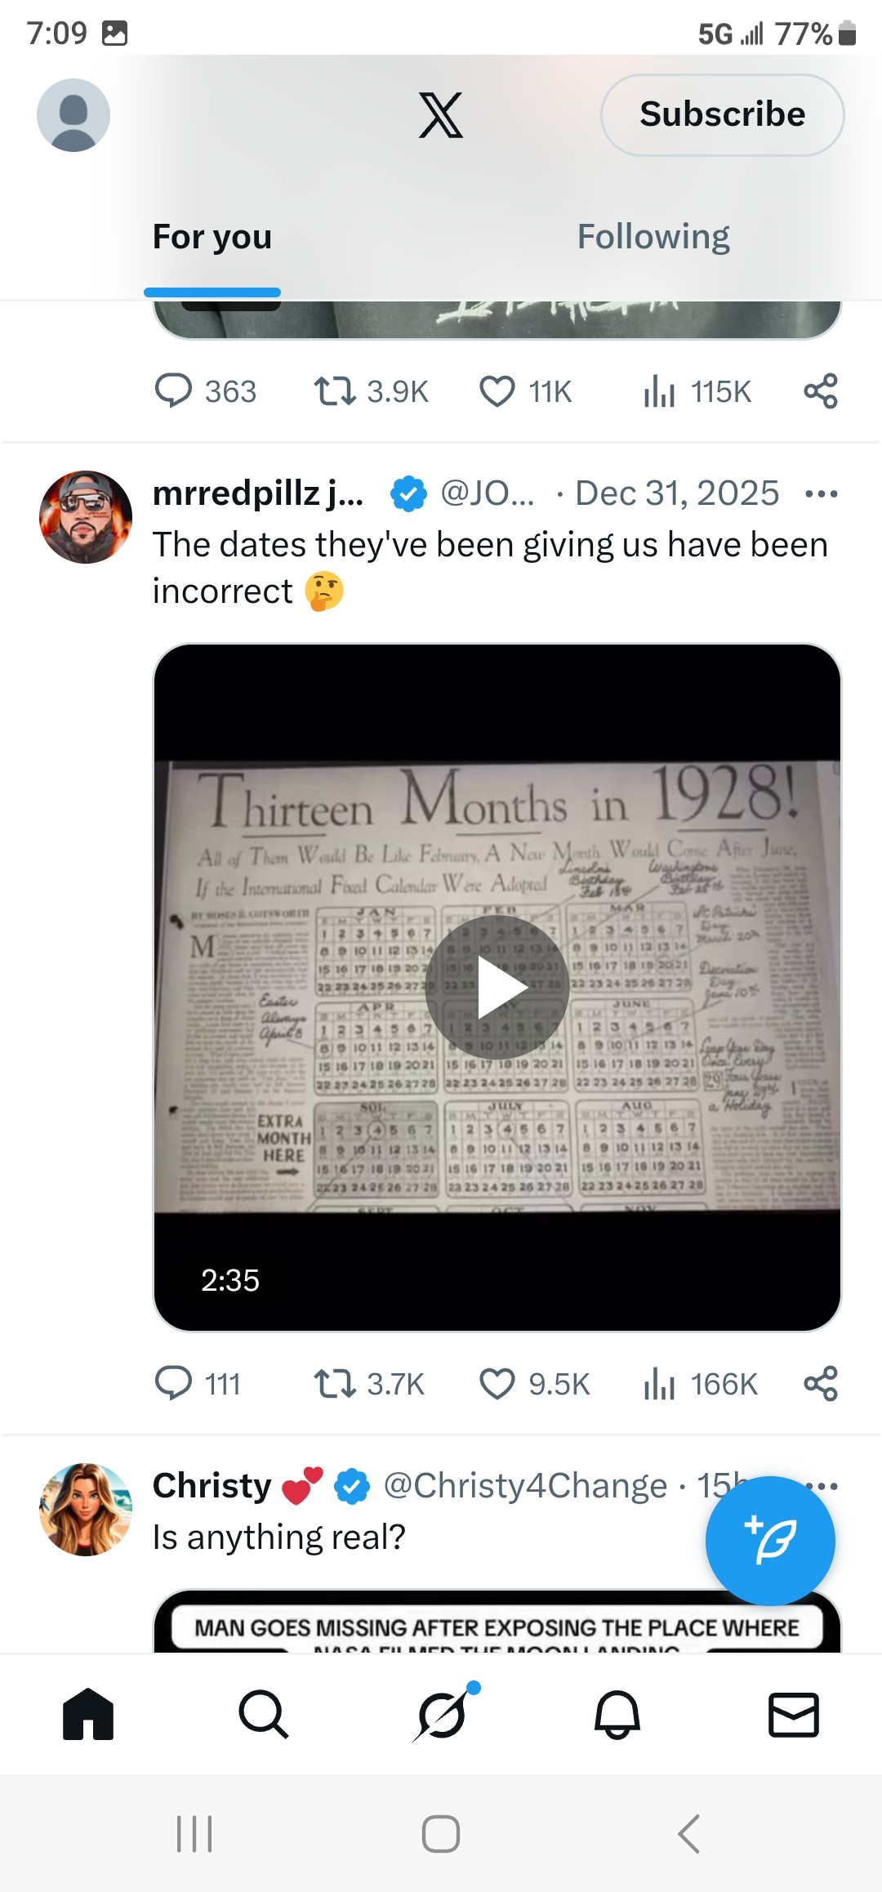Image resolution: width=882 pixels, height=1892 pixels.
Task: Open more options on mrredpillz post
Action: pos(821,493)
